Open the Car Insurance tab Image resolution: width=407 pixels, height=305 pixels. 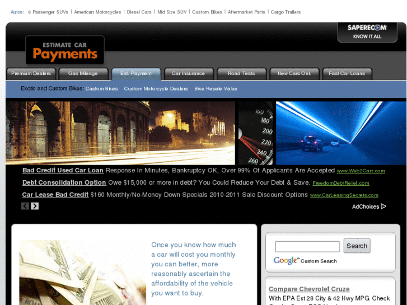(x=189, y=74)
